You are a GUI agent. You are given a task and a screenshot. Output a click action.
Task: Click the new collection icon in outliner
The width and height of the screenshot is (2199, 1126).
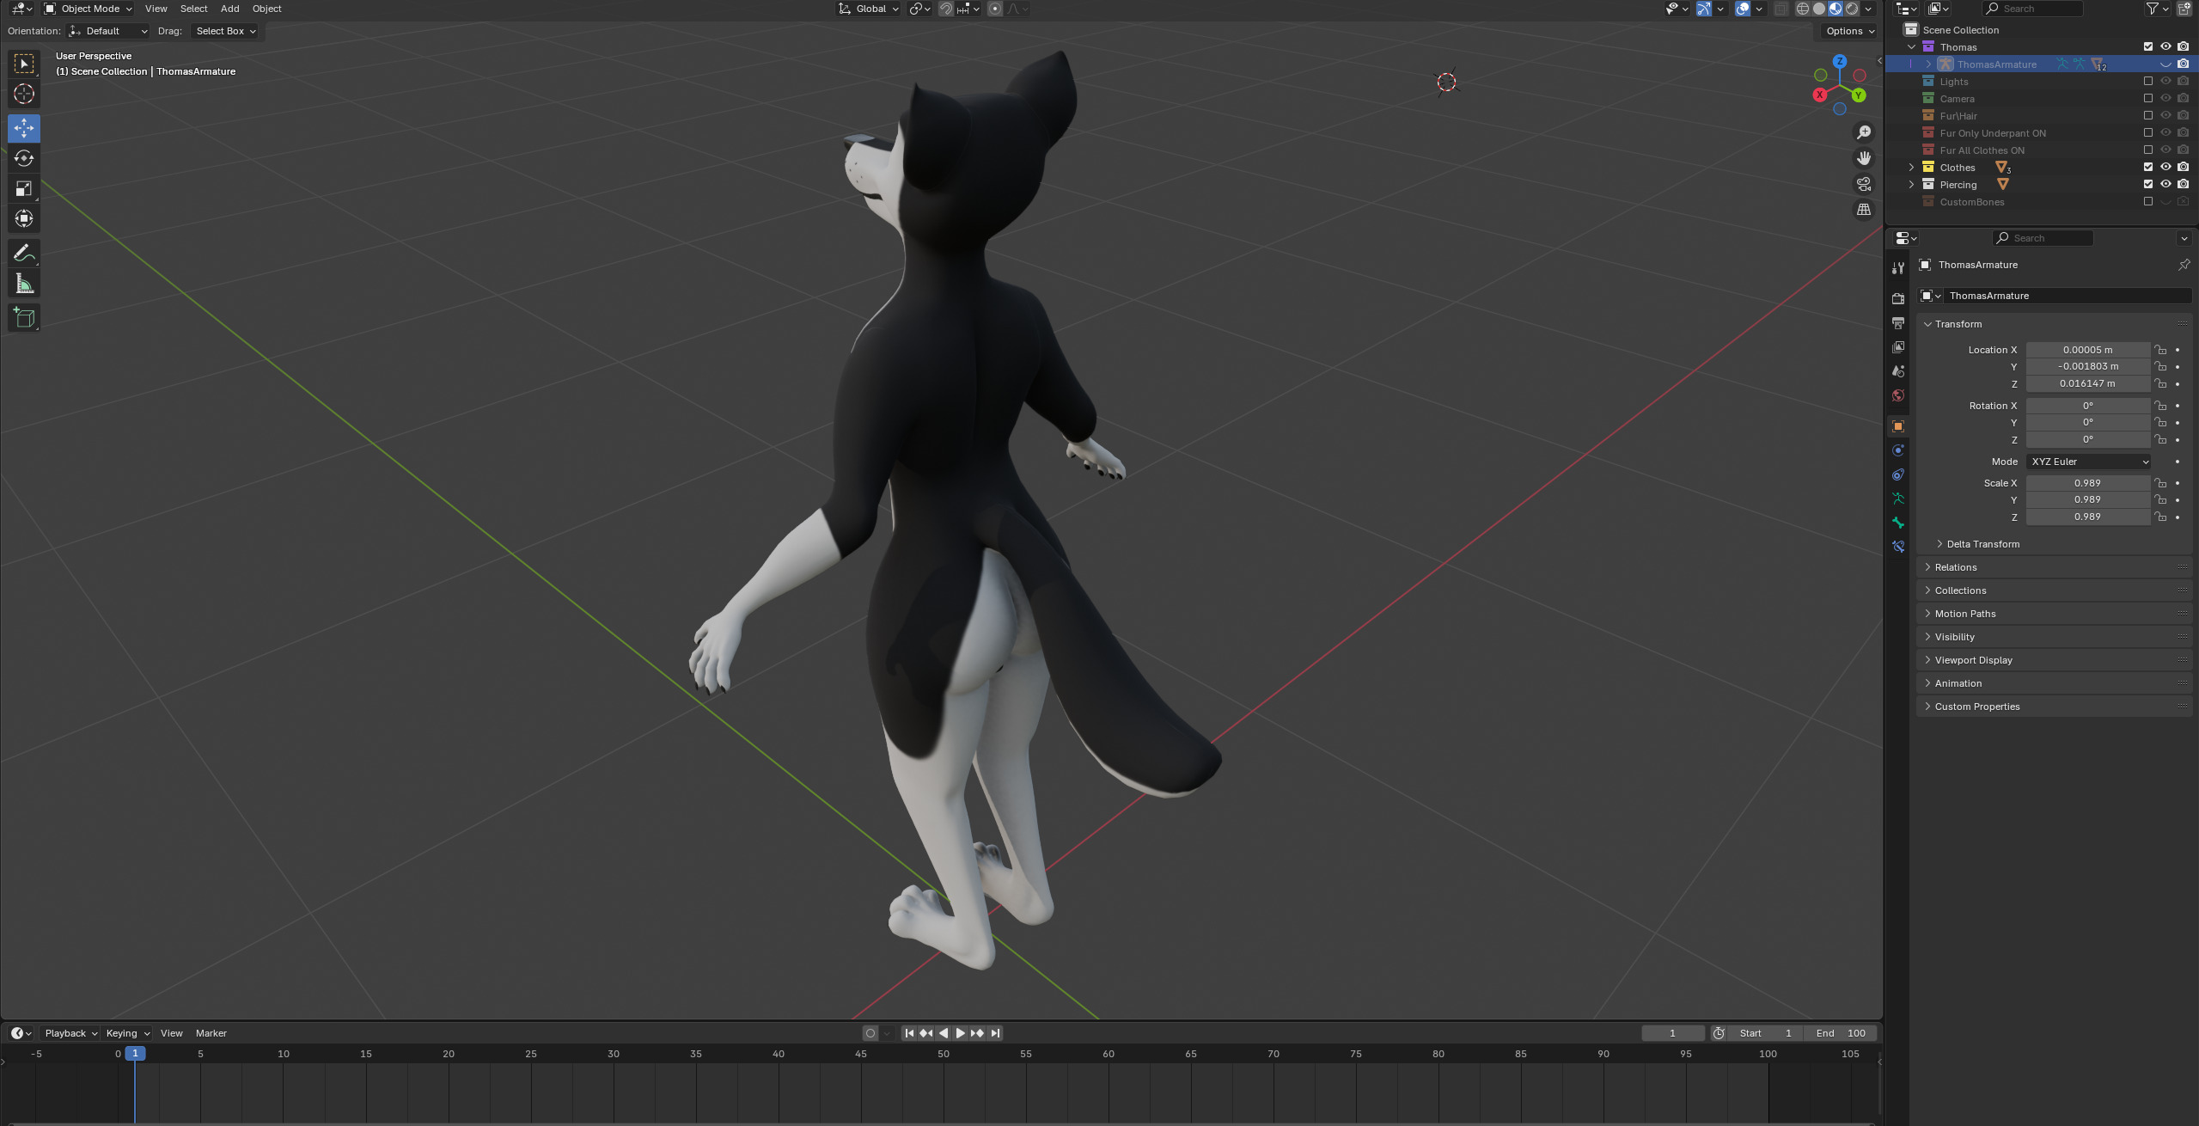point(2184,9)
